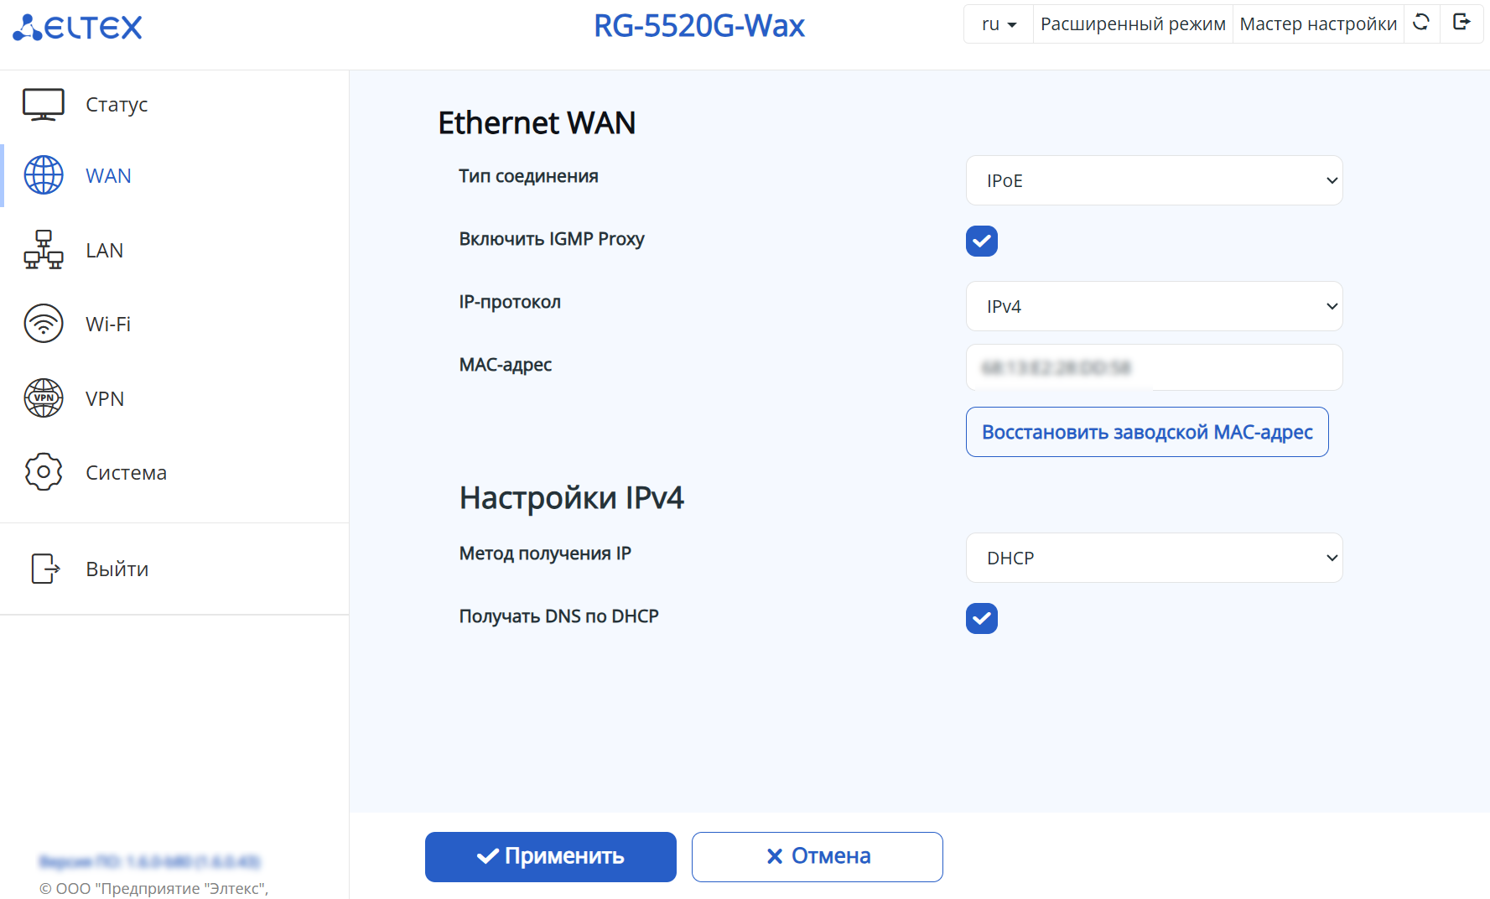
Task: Click the logout icon in top bar
Action: click(x=1461, y=23)
